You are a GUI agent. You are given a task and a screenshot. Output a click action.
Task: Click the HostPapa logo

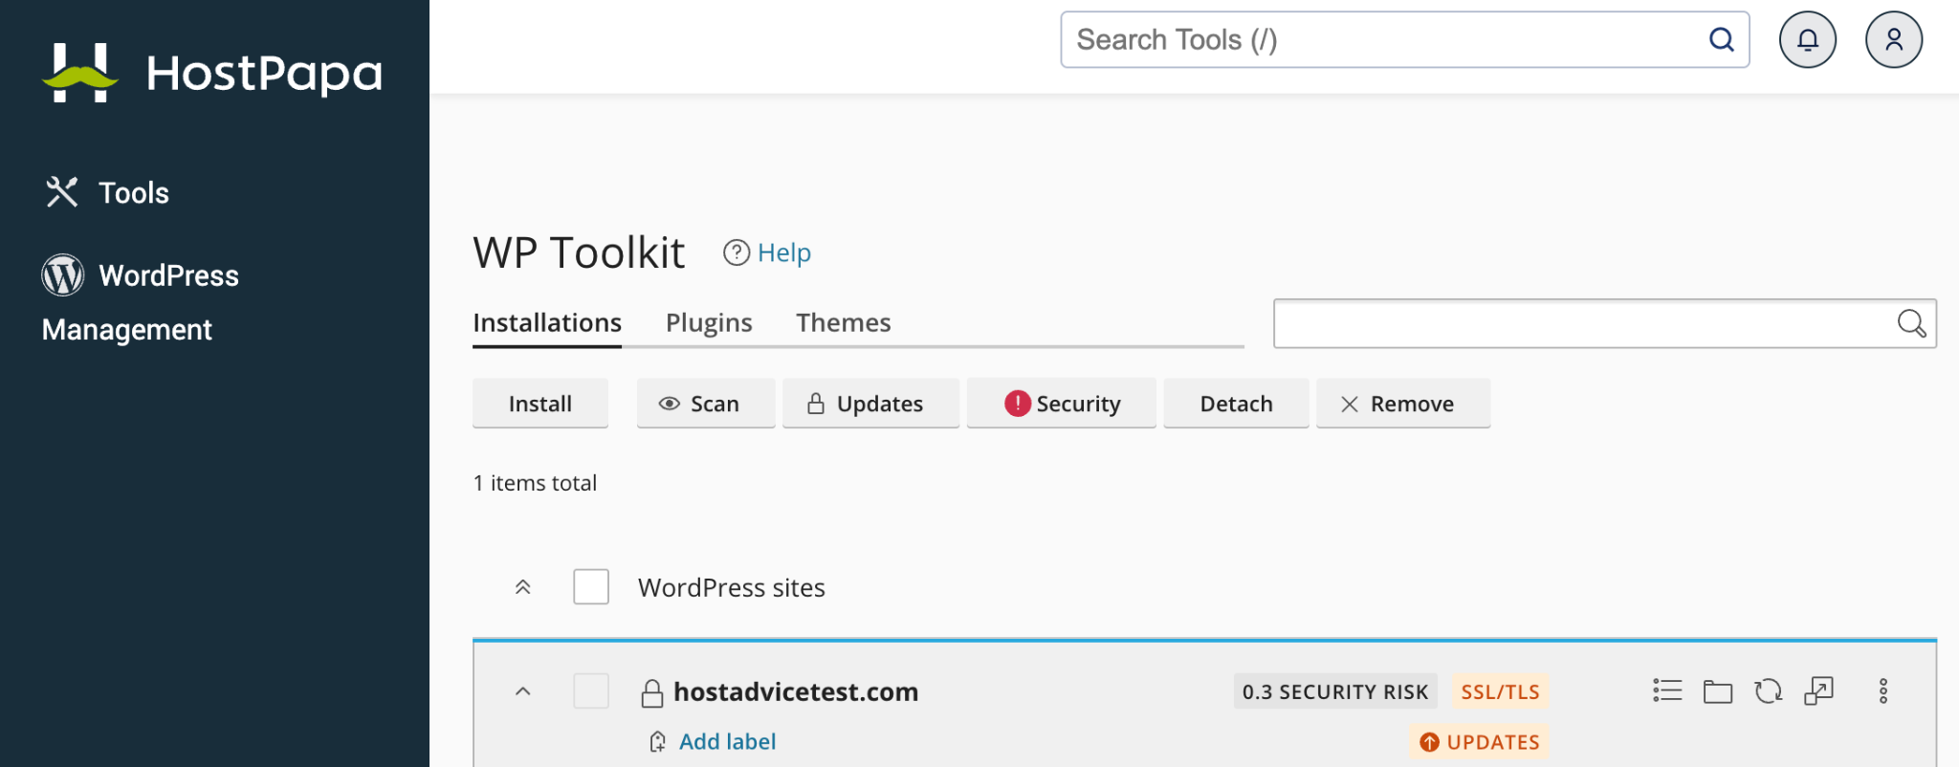click(x=212, y=73)
